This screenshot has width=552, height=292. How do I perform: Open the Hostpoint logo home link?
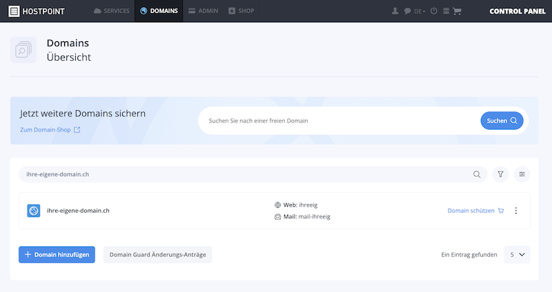tap(37, 11)
